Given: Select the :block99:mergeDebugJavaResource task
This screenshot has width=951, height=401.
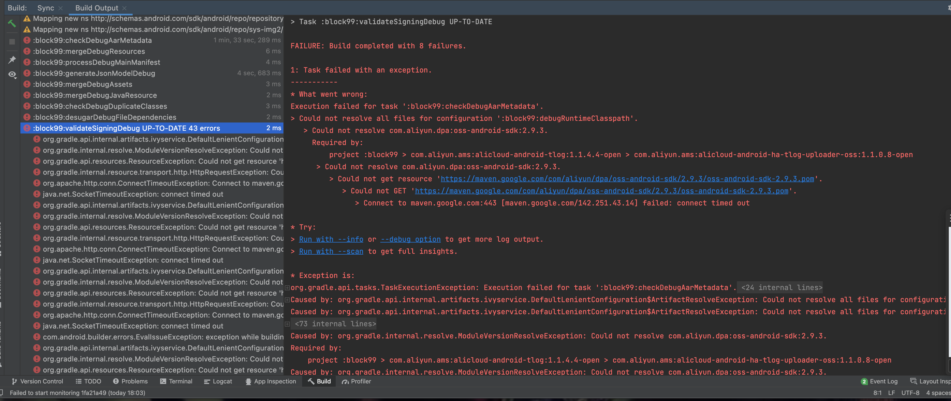Looking at the screenshot, I should point(152,95).
